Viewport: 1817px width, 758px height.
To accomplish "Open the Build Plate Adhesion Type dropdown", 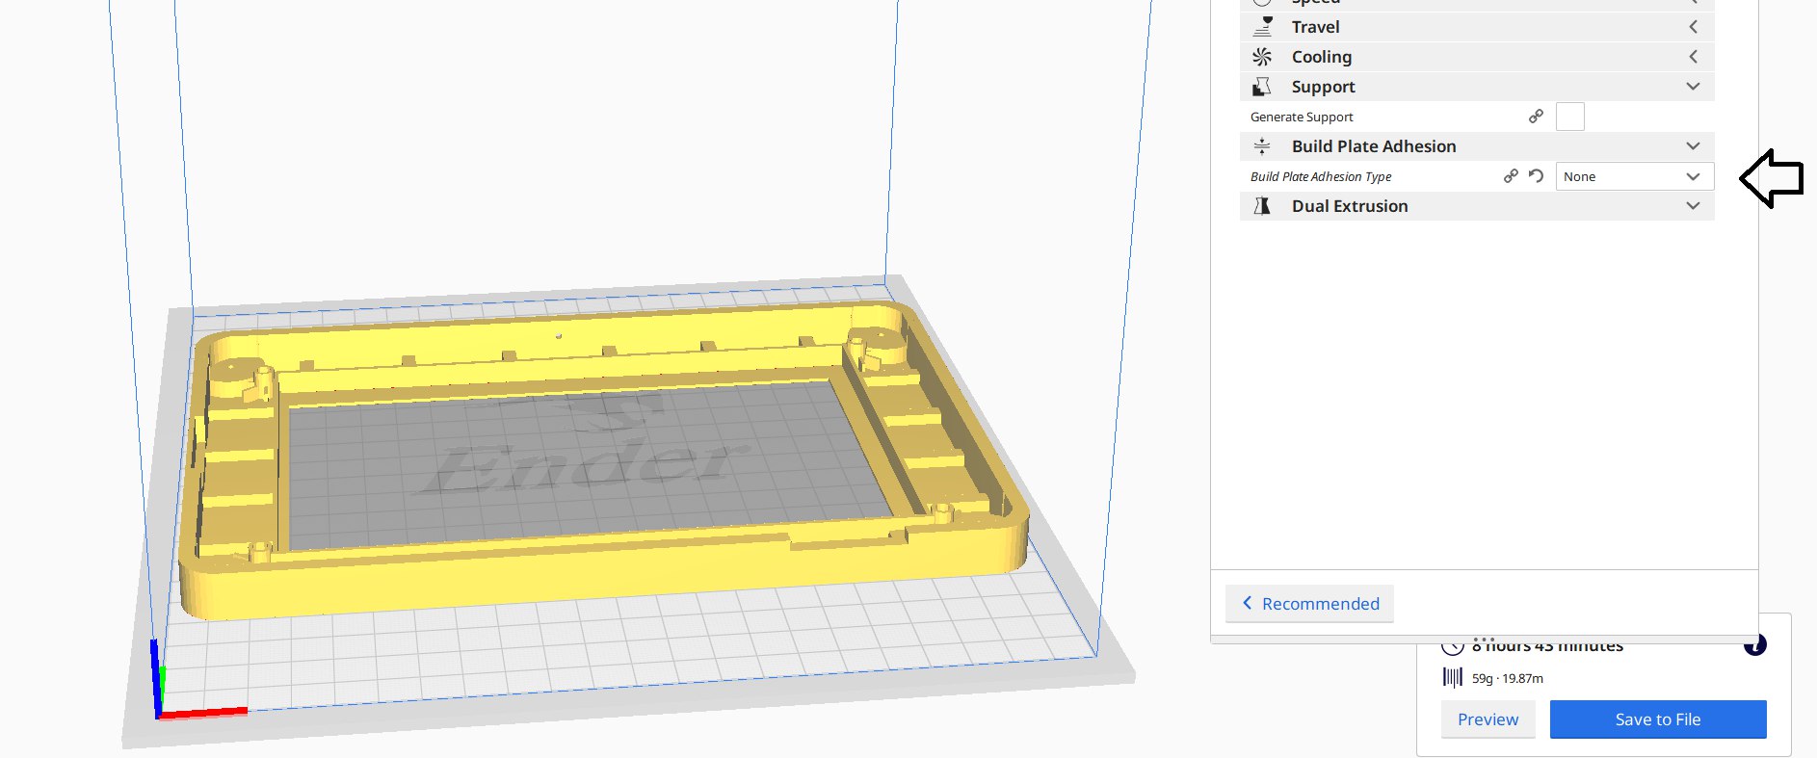I will pyautogui.click(x=1635, y=176).
